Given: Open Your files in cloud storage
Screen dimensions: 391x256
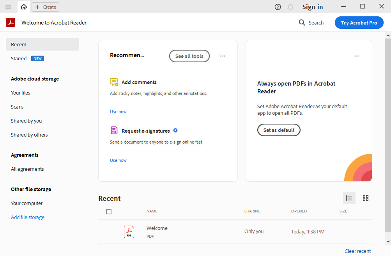Looking at the screenshot, I should pyautogui.click(x=20, y=93).
